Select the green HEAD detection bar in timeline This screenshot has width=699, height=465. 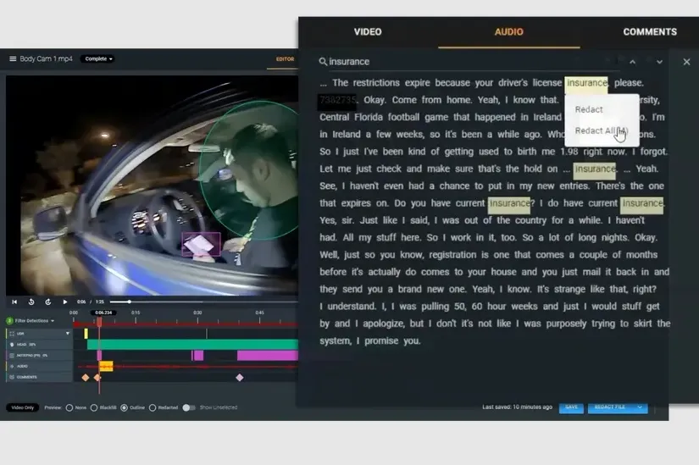(192, 344)
